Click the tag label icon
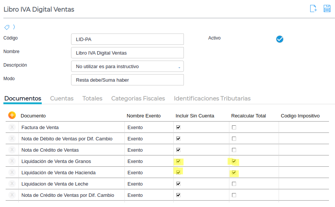The width and height of the screenshot is (335, 207). 7,27
